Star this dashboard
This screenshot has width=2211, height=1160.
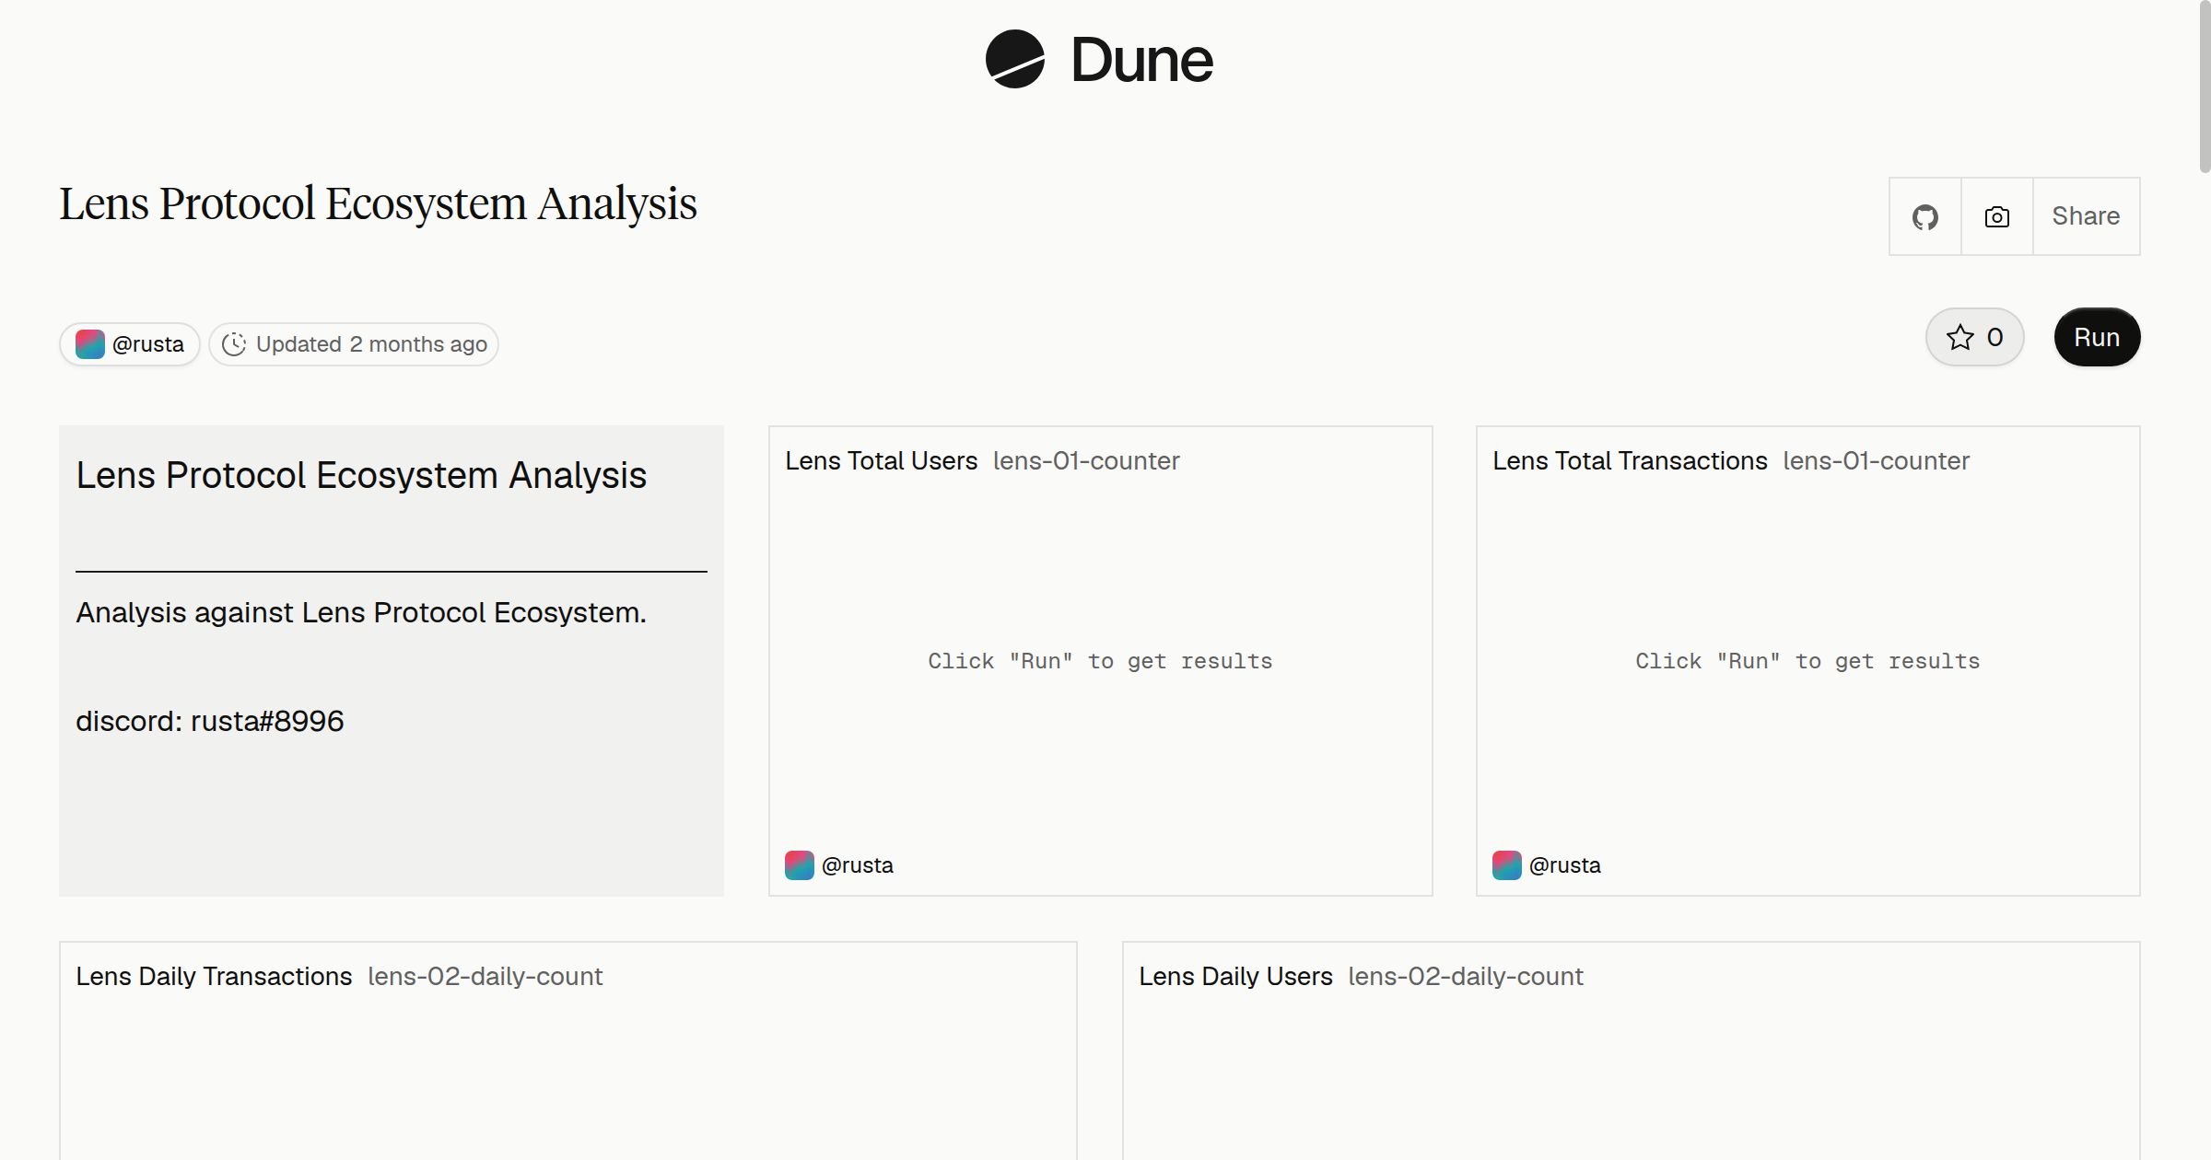(1974, 337)
